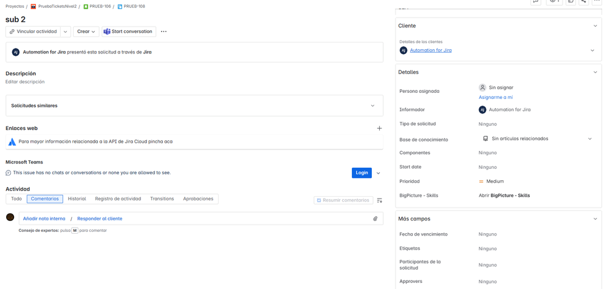This screenshot has width=607, height=289.
Task: Click the Etiquetas Ninguno value
Action: (488, 249)
